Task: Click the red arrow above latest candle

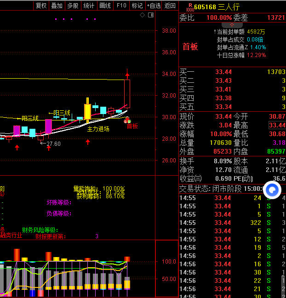Action: 127,74
